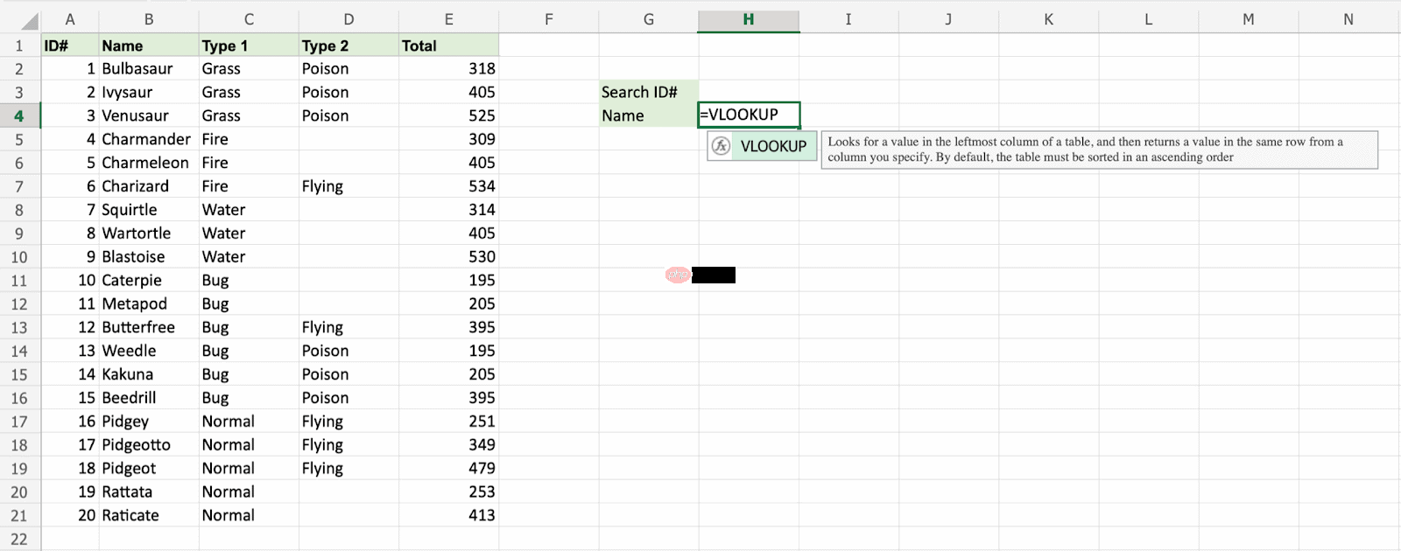Click the Weedle cell
The height and width of the screenshot is (551, 1401).
pos(149,351)
